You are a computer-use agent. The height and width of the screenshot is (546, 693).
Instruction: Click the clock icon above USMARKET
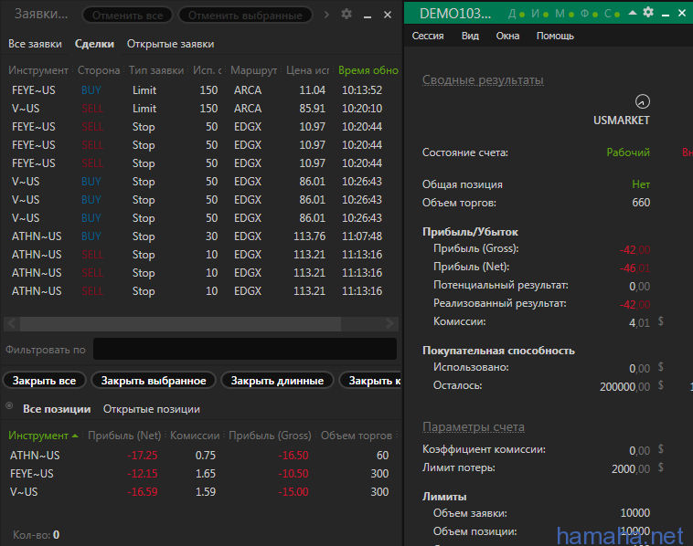point(642,101)
